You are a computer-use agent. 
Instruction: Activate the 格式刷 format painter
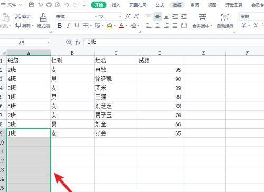click(43, 21)
